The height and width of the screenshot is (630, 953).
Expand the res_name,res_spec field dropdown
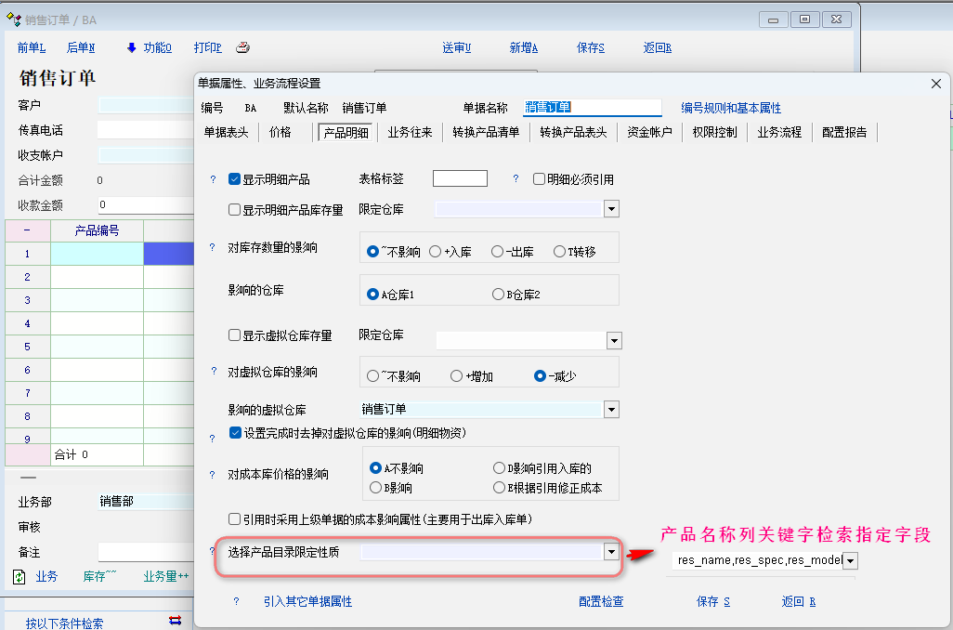849,560
